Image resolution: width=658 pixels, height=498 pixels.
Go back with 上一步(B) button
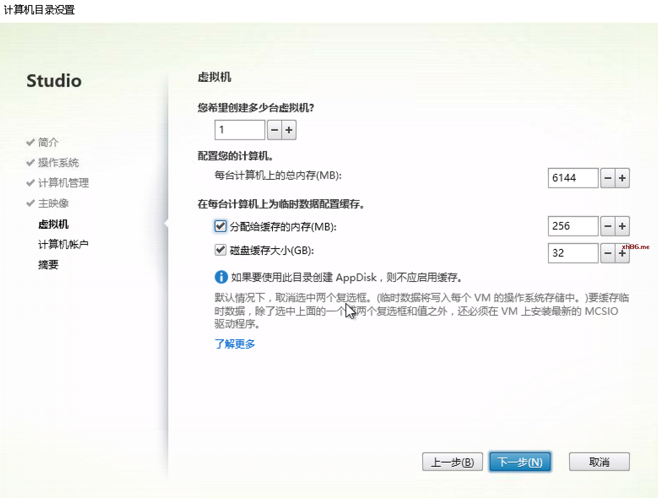click(452, 462)
